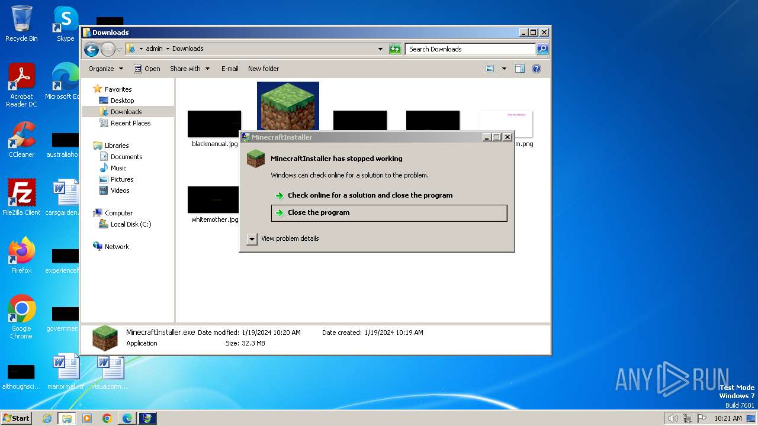The image size is (758, 426).
Task: Click the Forward arrow in the Downloads window
Action: (x=108, y=49)
